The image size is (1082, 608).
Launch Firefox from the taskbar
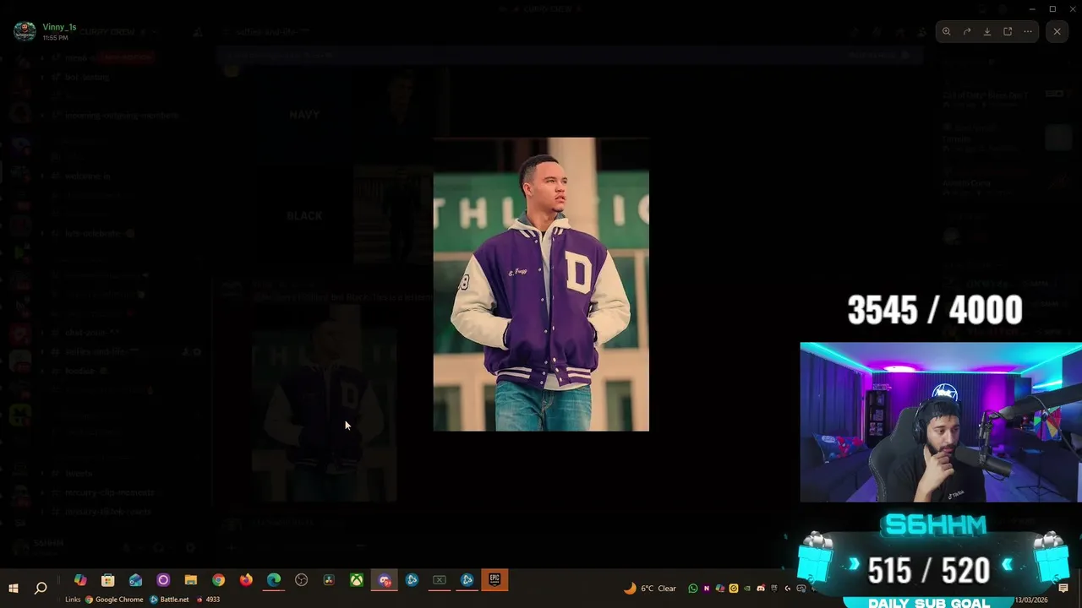point(246,580)
